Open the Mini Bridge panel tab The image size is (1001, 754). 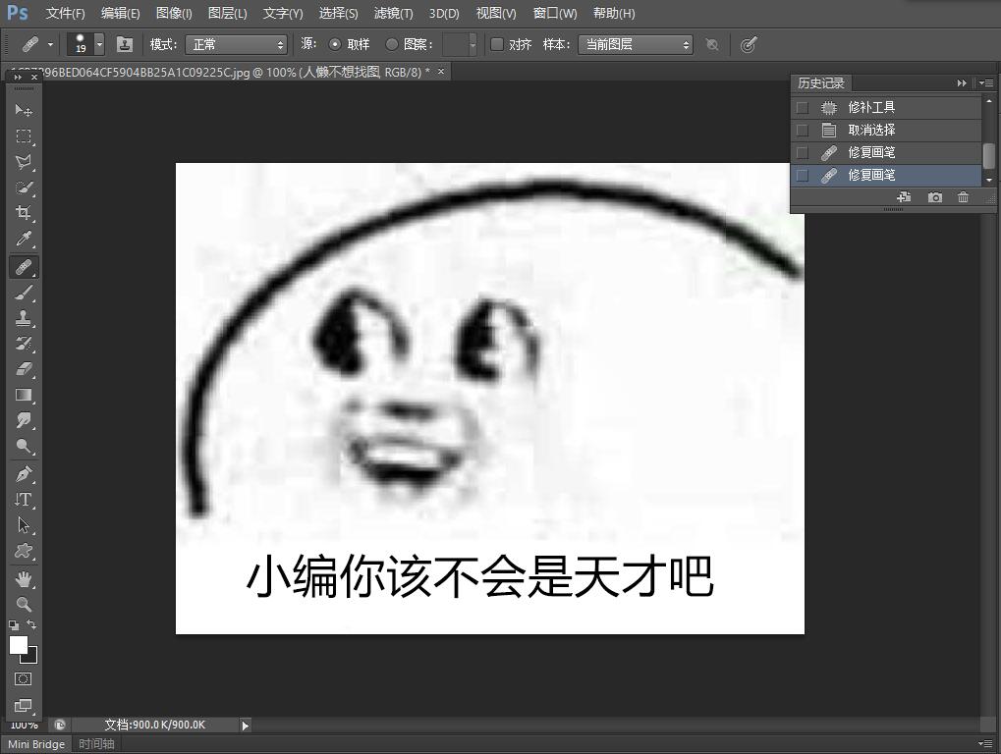36,744
